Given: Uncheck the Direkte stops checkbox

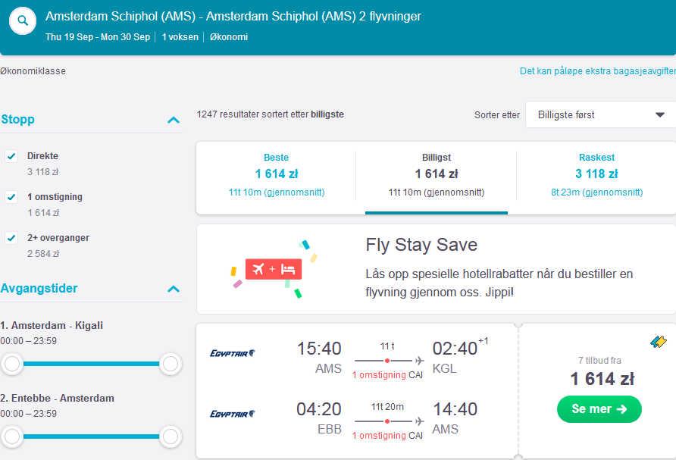Looking at the screenshot, I should [11, 156].
